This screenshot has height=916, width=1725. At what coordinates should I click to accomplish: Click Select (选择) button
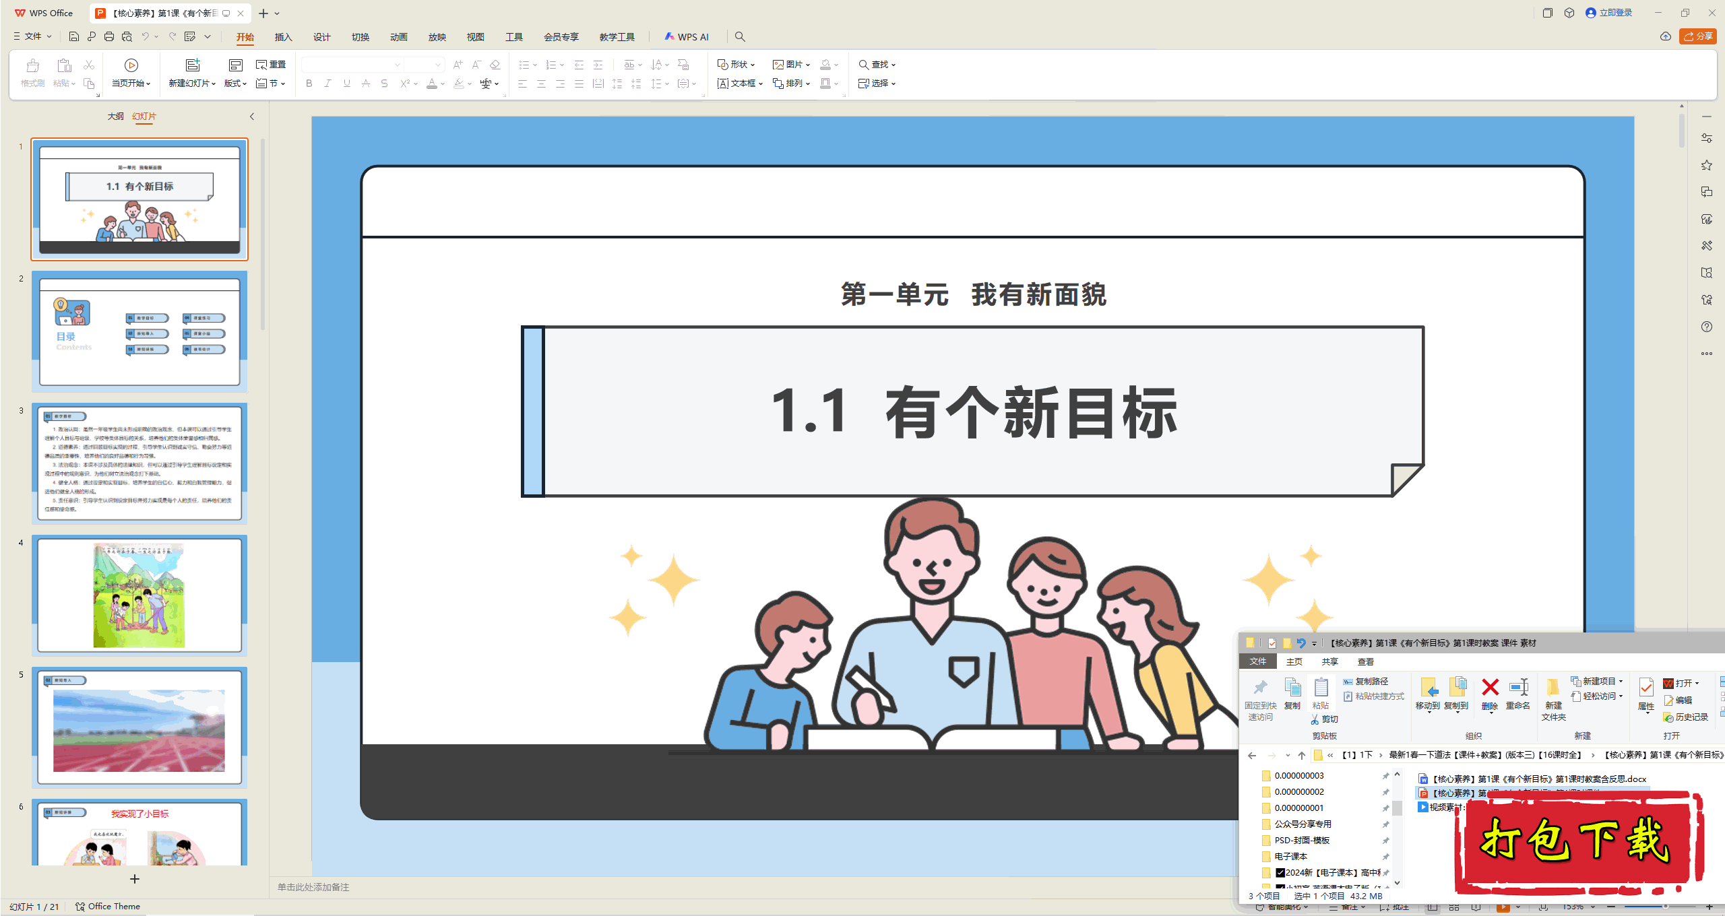tap(877, 84)
